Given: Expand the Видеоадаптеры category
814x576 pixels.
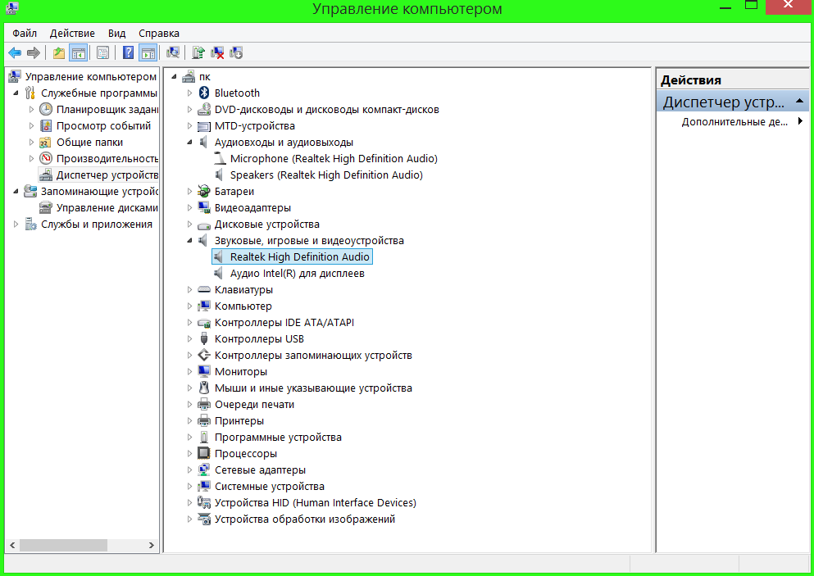Looking at the screenshot, I should [x=189, y=208].
